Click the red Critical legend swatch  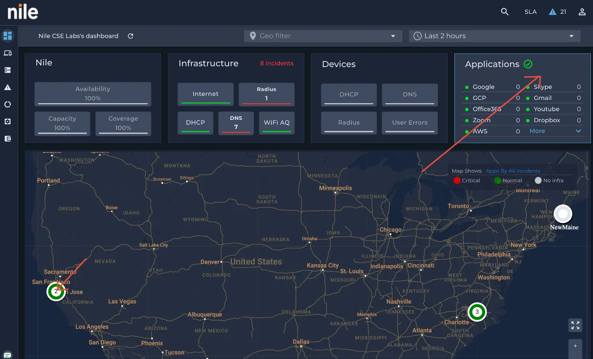tap(457, 181)
